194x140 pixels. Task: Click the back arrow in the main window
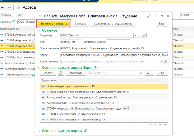click(x=2, y=7)
